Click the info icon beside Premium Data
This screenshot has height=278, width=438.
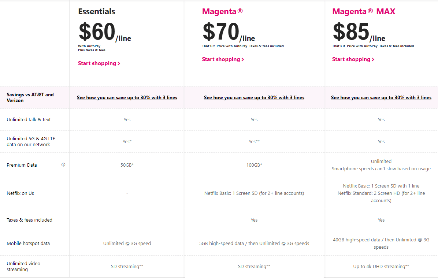tap(63, 165)
